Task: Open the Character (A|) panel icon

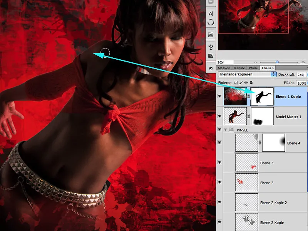Action: (211, 13)
